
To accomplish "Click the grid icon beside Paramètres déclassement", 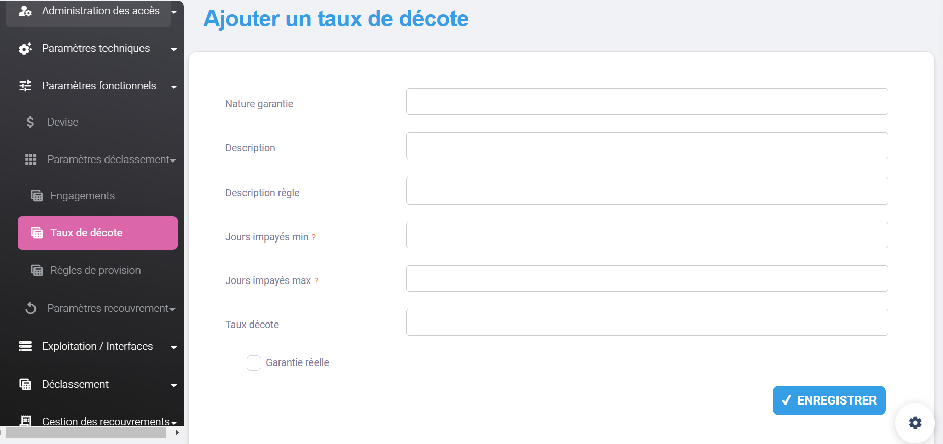I will pos(31,159).
